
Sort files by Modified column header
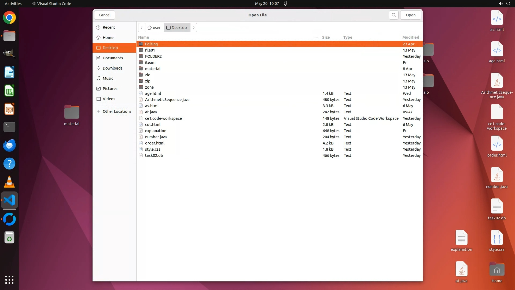[410, 37]
